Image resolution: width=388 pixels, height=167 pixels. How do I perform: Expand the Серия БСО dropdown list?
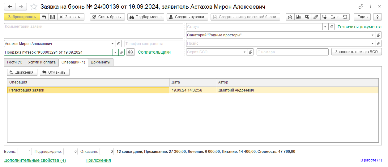245,52
